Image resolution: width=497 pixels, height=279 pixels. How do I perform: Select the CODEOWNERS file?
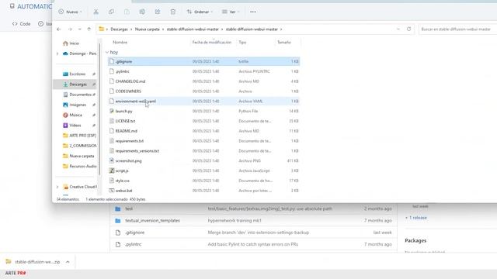coord(203,91)
